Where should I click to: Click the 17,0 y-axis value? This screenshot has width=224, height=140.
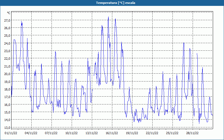7,97
